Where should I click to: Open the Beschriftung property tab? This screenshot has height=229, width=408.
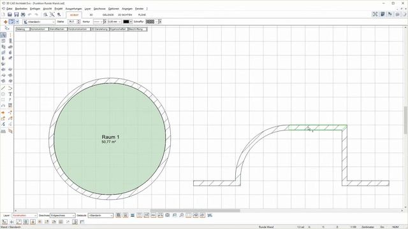[x=138, y=29]
